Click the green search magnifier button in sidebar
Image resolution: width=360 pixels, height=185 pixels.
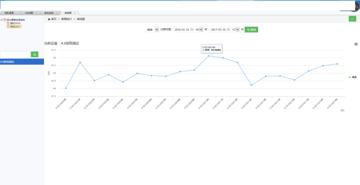pyautogui.click(x=34, y=55)
